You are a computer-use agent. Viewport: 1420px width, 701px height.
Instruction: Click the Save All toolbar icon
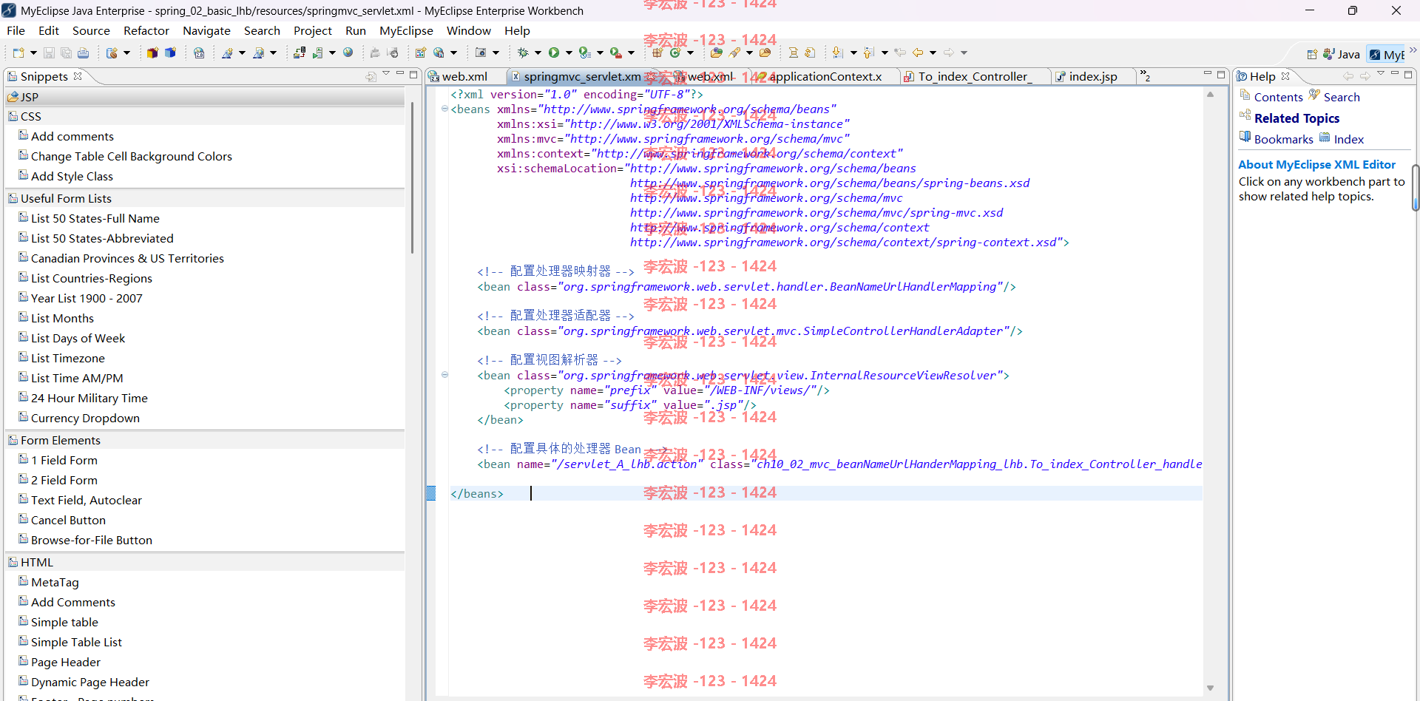click(x=66, y=53)
